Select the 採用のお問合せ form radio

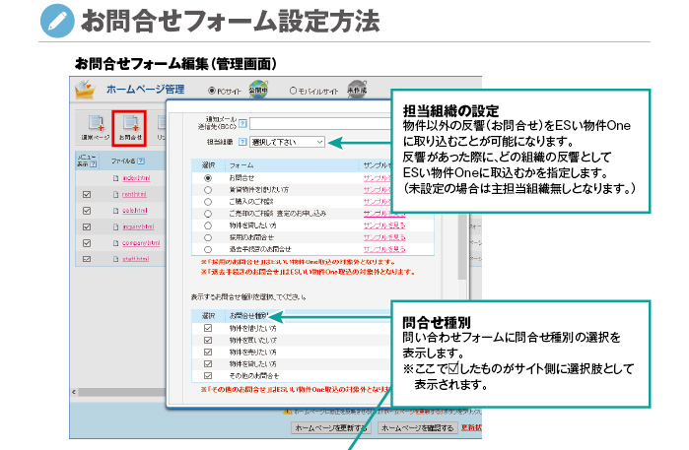coord(208,237)
